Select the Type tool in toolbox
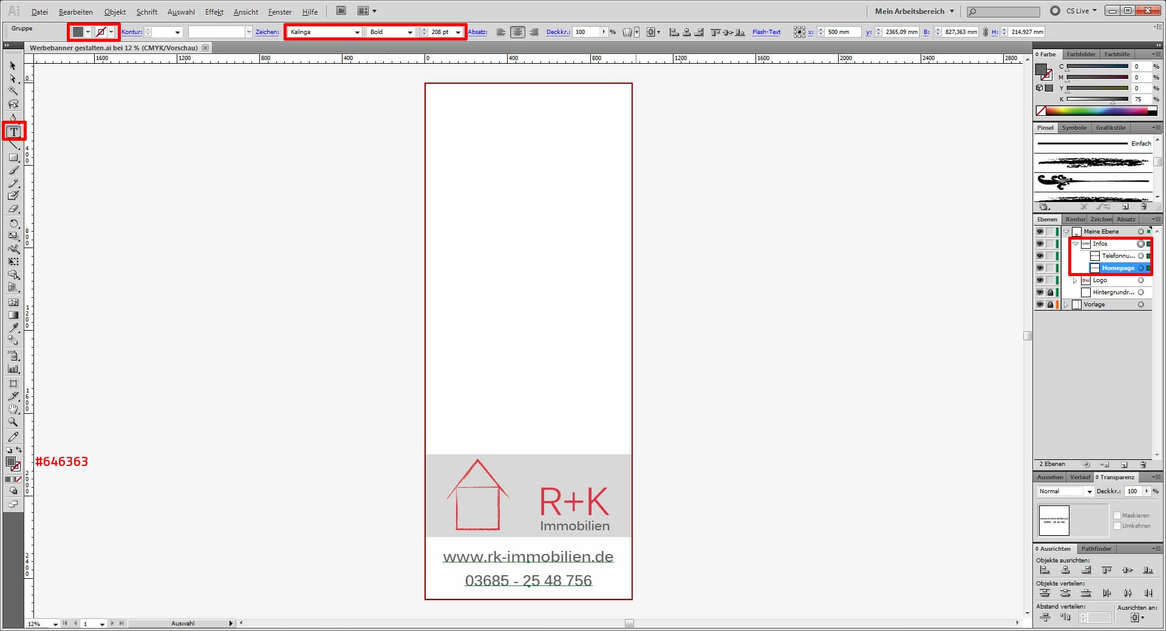Viewport: 1166px width, 631px height. pyautogui.click(x=13, y=132)
